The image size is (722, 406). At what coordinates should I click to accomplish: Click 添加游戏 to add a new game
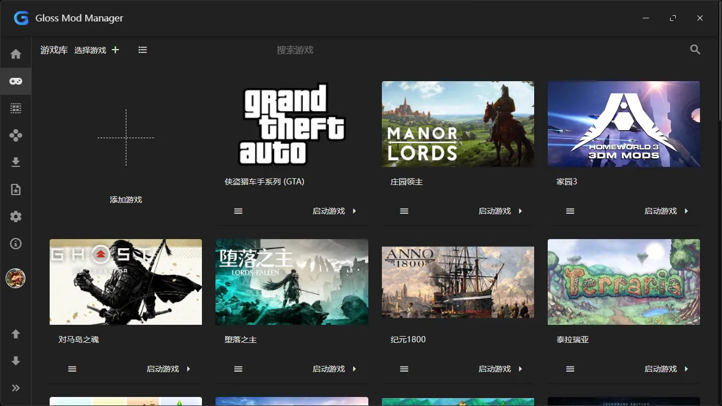point(126,199)
